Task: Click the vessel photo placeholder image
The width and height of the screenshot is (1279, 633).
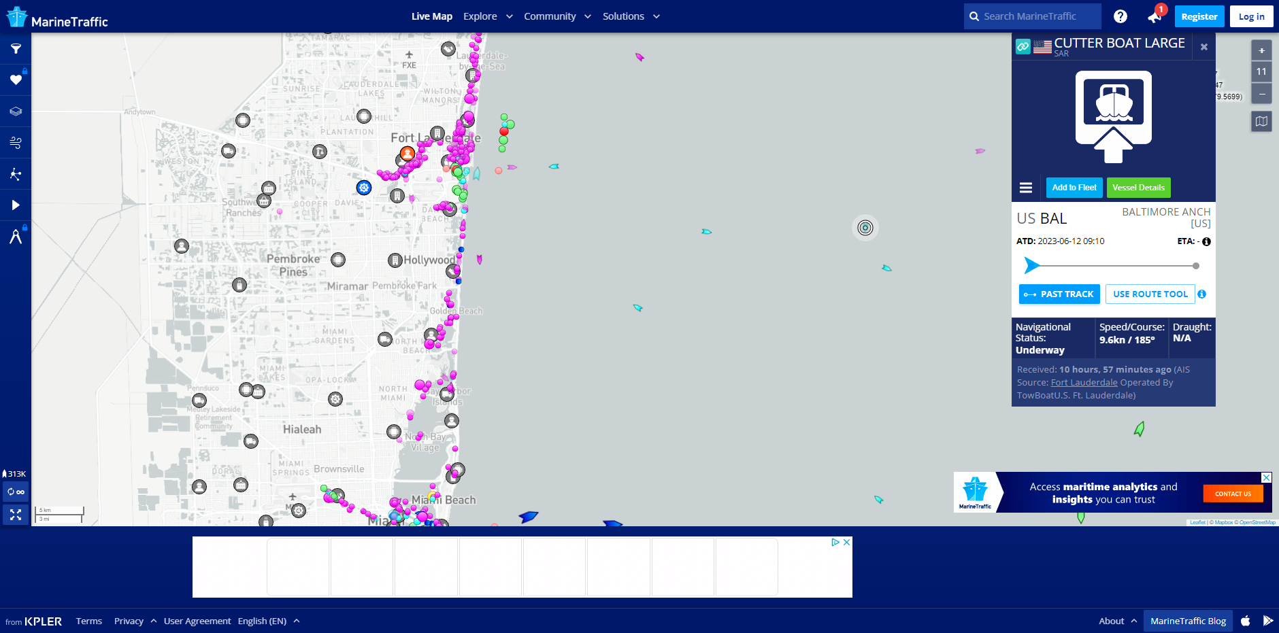Action: click(1114, 117)
